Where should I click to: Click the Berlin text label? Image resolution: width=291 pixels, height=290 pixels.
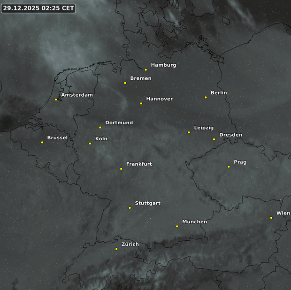[x=219, y=93]
